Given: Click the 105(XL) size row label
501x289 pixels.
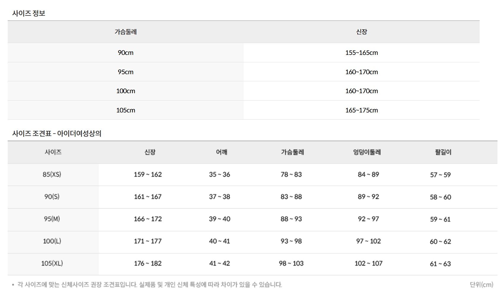Looking at the screenshot, I should [52, 263].
